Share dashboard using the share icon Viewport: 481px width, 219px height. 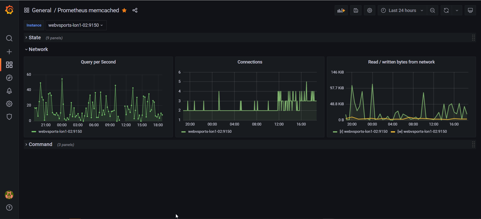[135, 10]
